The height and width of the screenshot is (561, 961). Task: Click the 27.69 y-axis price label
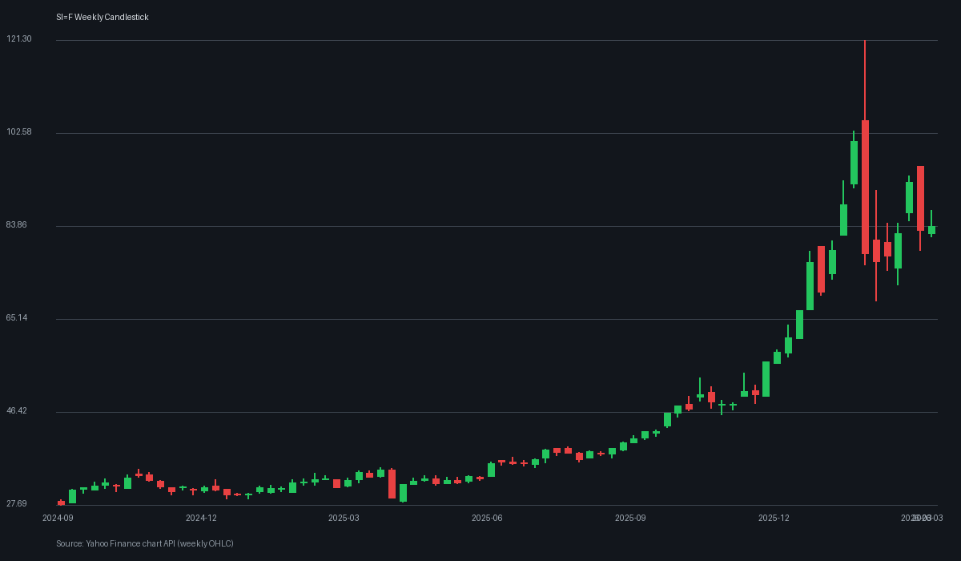pos(17,504)
